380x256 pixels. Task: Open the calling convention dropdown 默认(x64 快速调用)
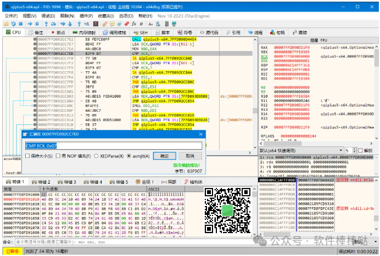(301, 151)
